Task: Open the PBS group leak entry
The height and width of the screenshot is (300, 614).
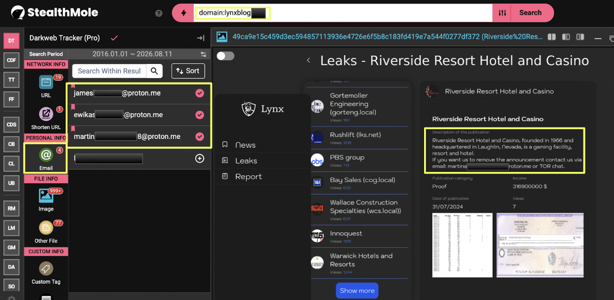Action: [359, 161]
